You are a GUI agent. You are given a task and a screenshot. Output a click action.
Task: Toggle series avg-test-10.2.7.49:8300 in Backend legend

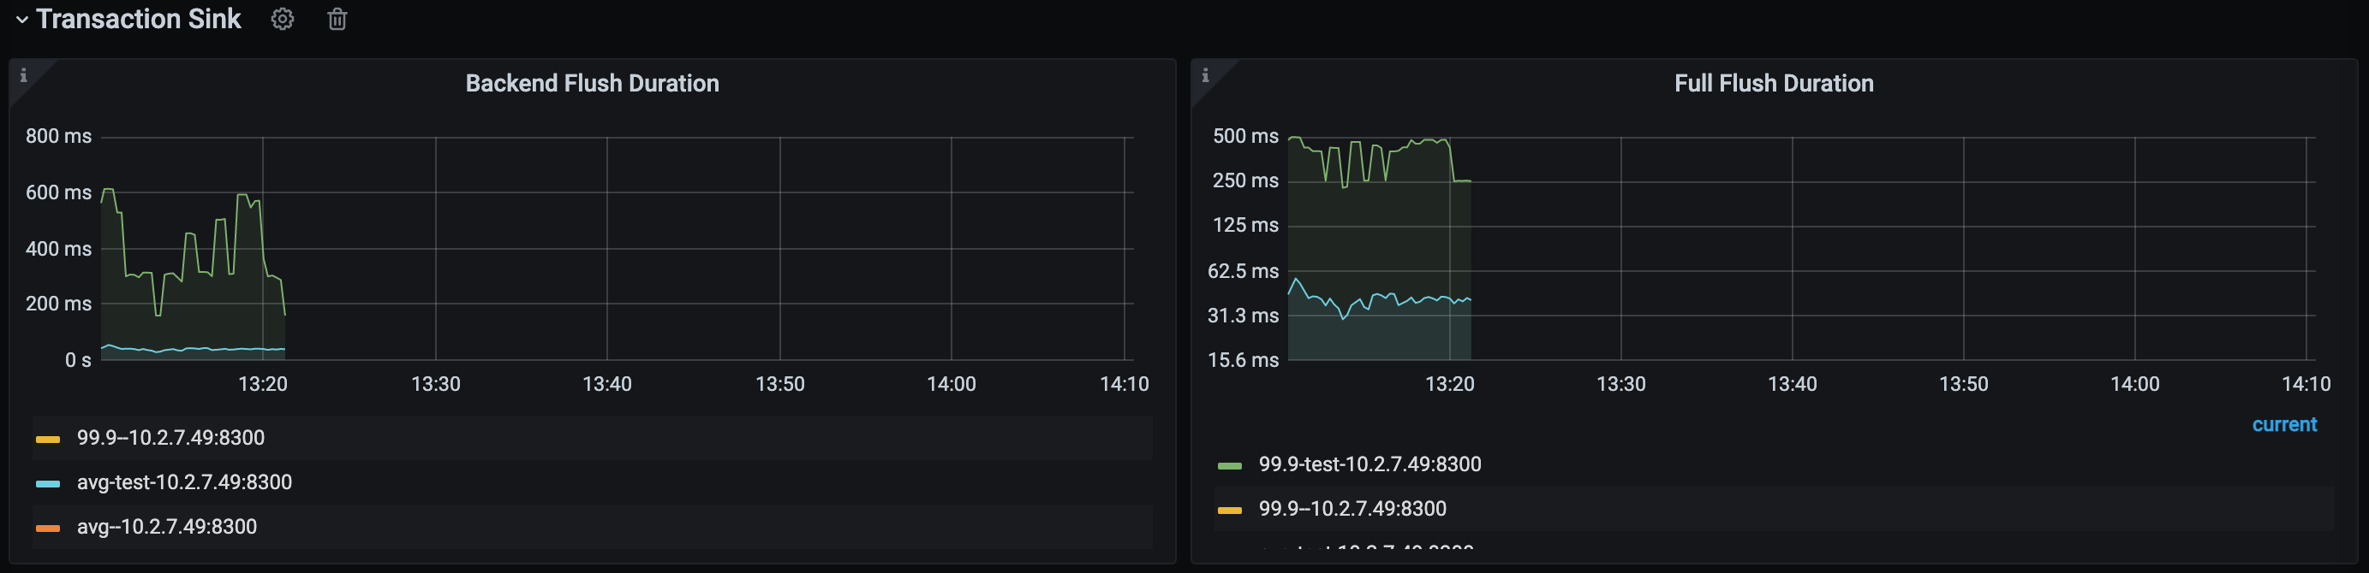(185, 482)
